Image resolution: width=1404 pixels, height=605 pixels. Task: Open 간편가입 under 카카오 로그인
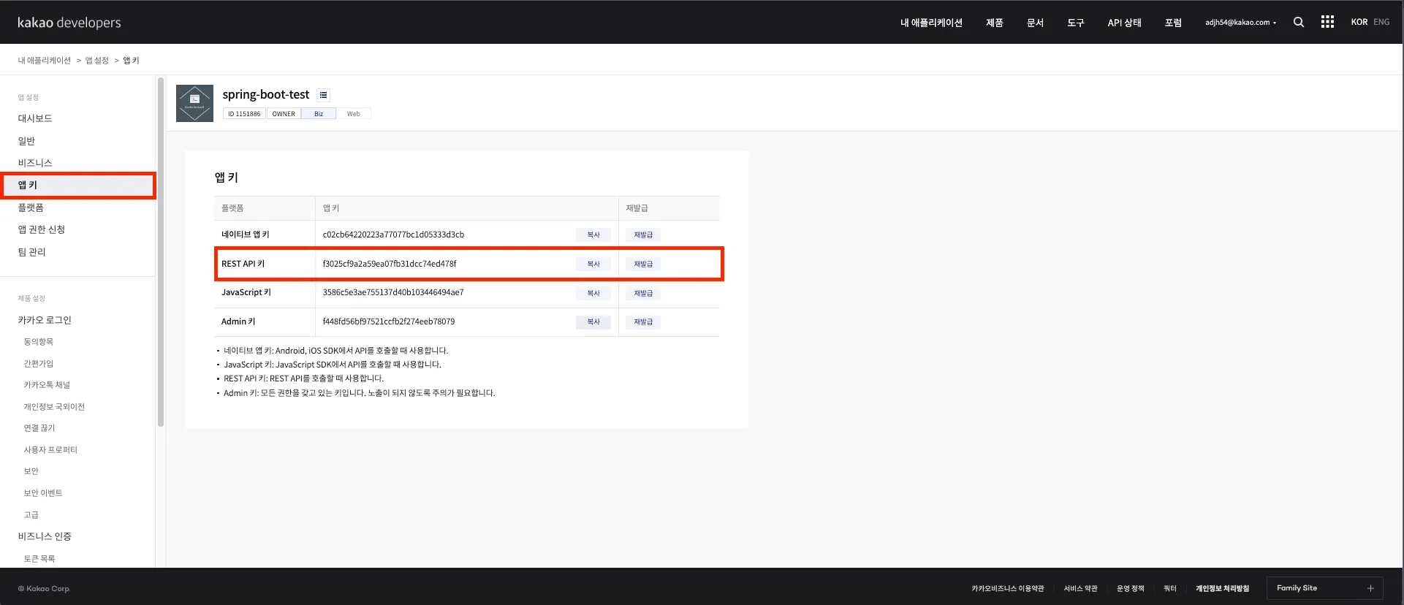coord(39,364)
